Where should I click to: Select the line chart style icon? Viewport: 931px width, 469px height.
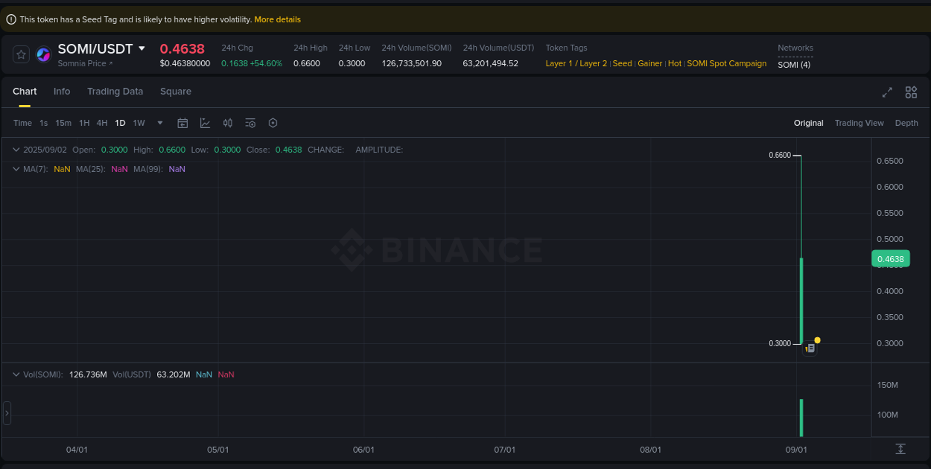(205, 123)
